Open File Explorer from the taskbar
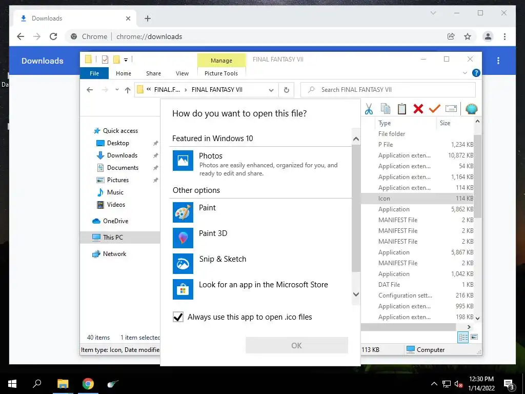Screen dimensions: 525x394 tap(63, 384)
